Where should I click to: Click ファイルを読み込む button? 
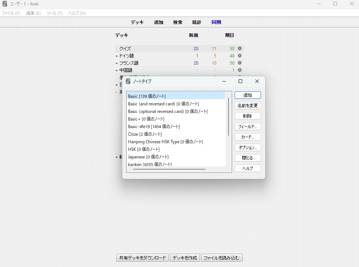click(x=222, y=258)
